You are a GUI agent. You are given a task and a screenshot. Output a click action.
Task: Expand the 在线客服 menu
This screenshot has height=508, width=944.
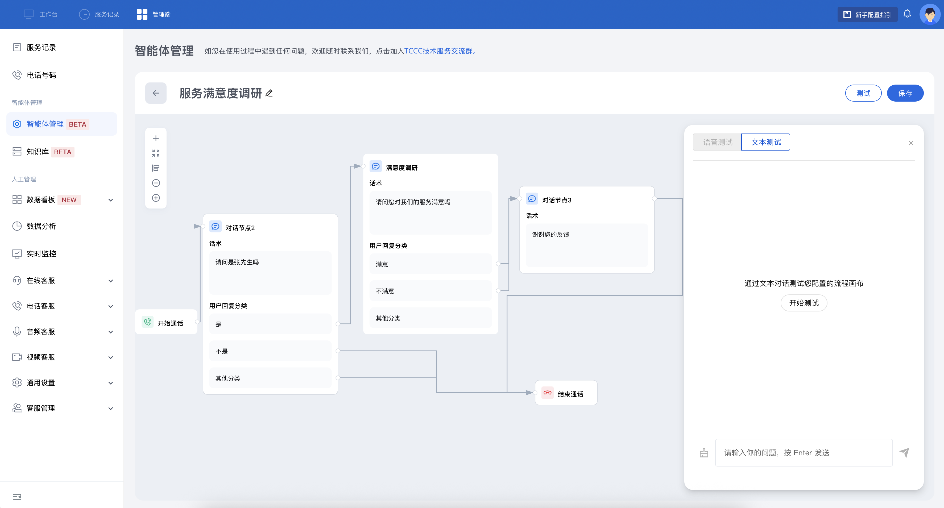click(x=110, y=281)
